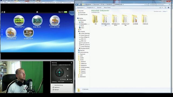The width and height of the screenshot is (173, 97).
Task: Click the refresh button beside address bar
Action: [147, 5]
